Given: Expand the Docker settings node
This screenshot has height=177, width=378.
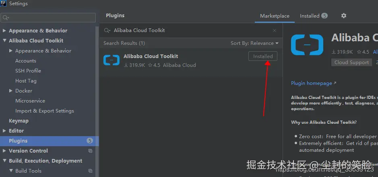Looking at the screenshot, I should coord(11,91).
